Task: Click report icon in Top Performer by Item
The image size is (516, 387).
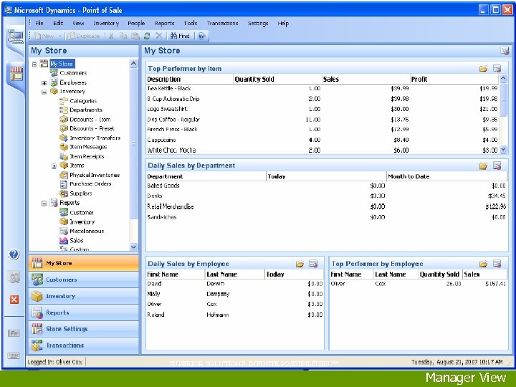Action: point(497,69)
